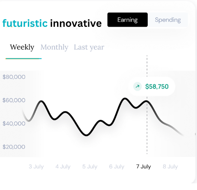Select 3 July on the date axis
197x190 pixels.
coord(36,166)
